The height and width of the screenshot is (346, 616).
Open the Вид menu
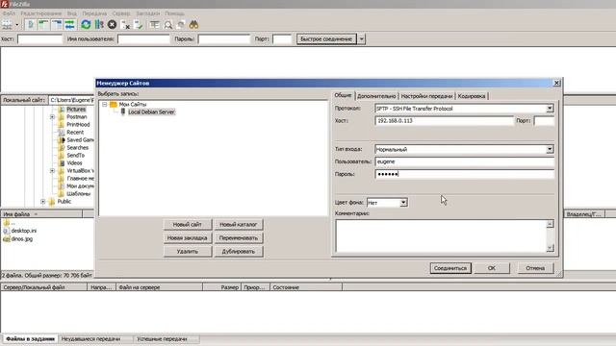coord(72,13)
